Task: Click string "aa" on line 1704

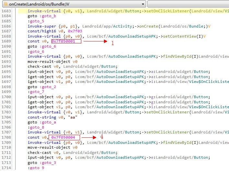Action: pyautogui.click(x=73, y=117)
